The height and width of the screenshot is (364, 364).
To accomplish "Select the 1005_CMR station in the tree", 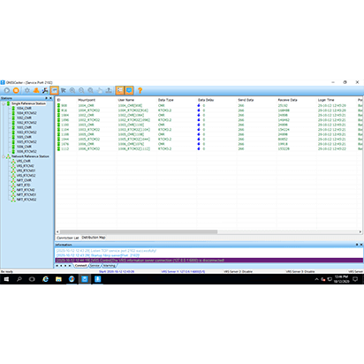I will click(24, 137).
